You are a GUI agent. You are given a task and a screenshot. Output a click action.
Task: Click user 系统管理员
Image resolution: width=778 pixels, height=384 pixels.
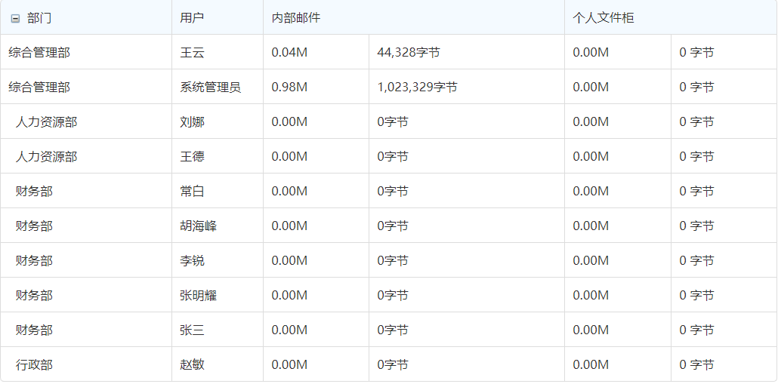211,88
